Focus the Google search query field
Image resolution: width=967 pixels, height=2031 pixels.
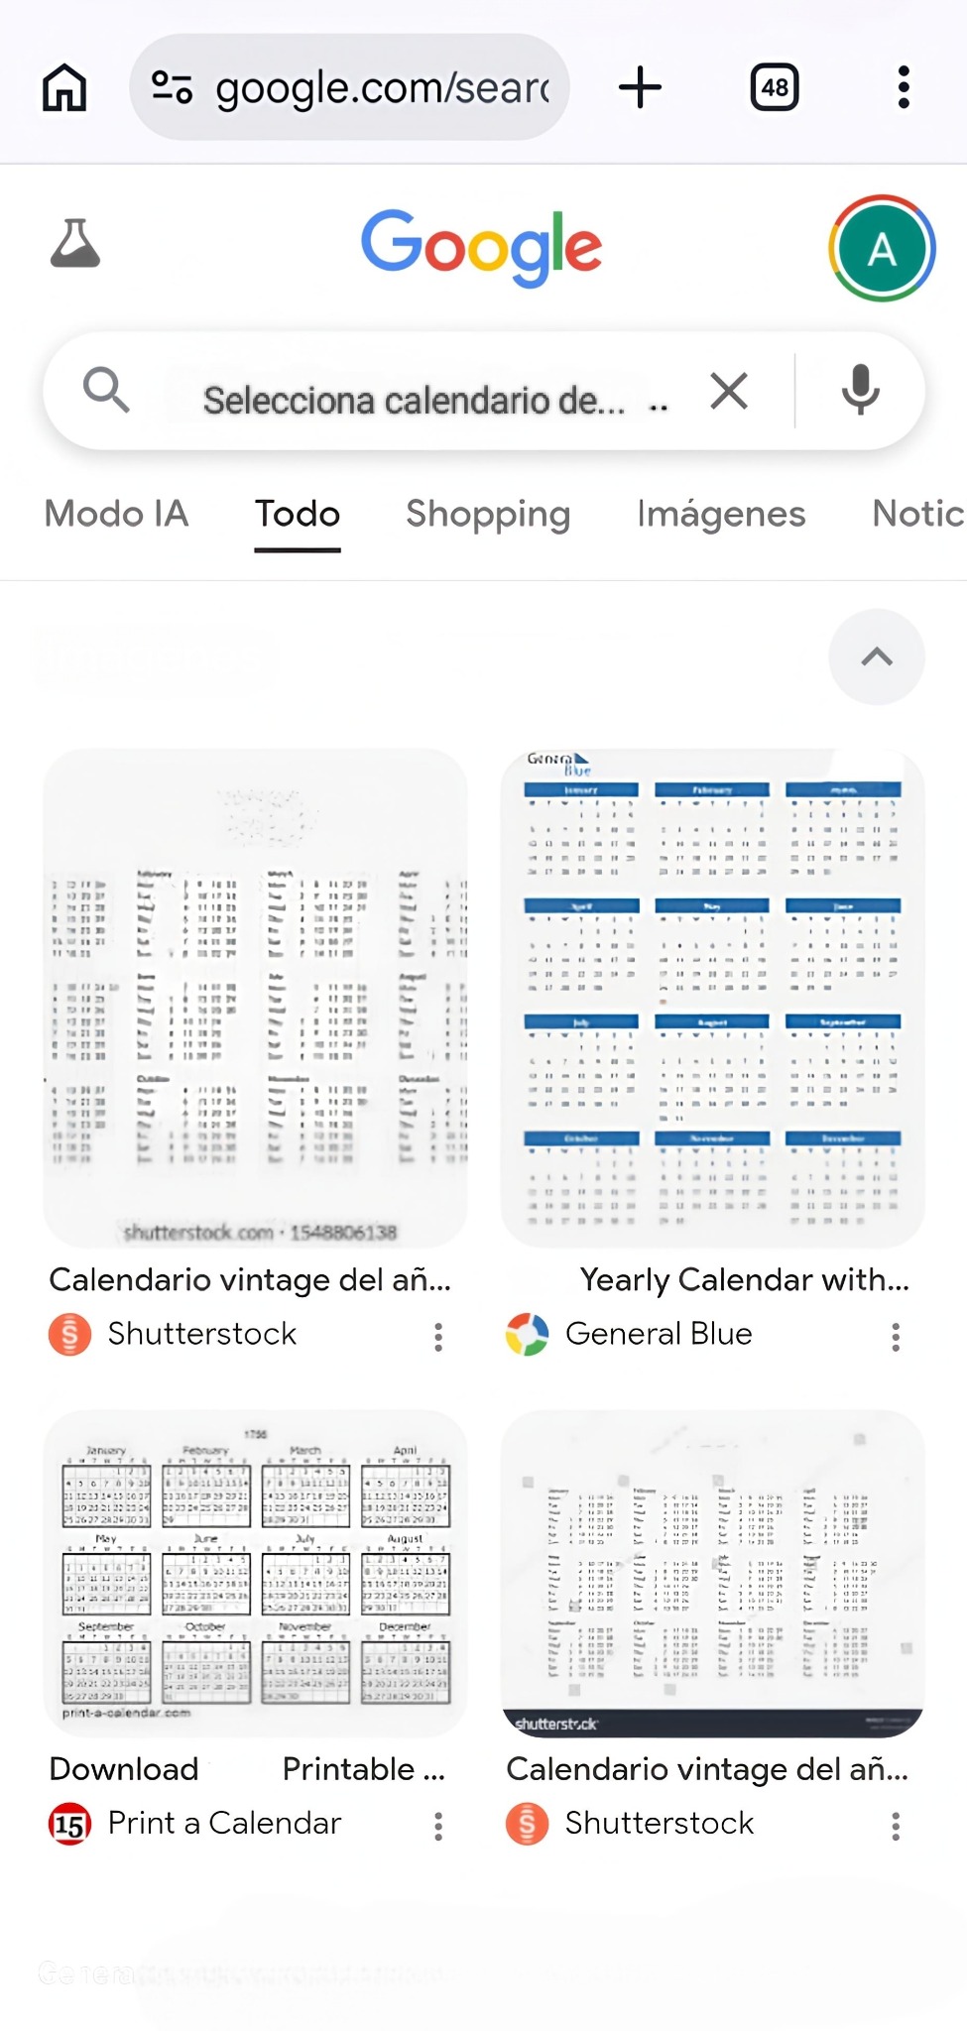pyautogui.click(x=417, y=400)
